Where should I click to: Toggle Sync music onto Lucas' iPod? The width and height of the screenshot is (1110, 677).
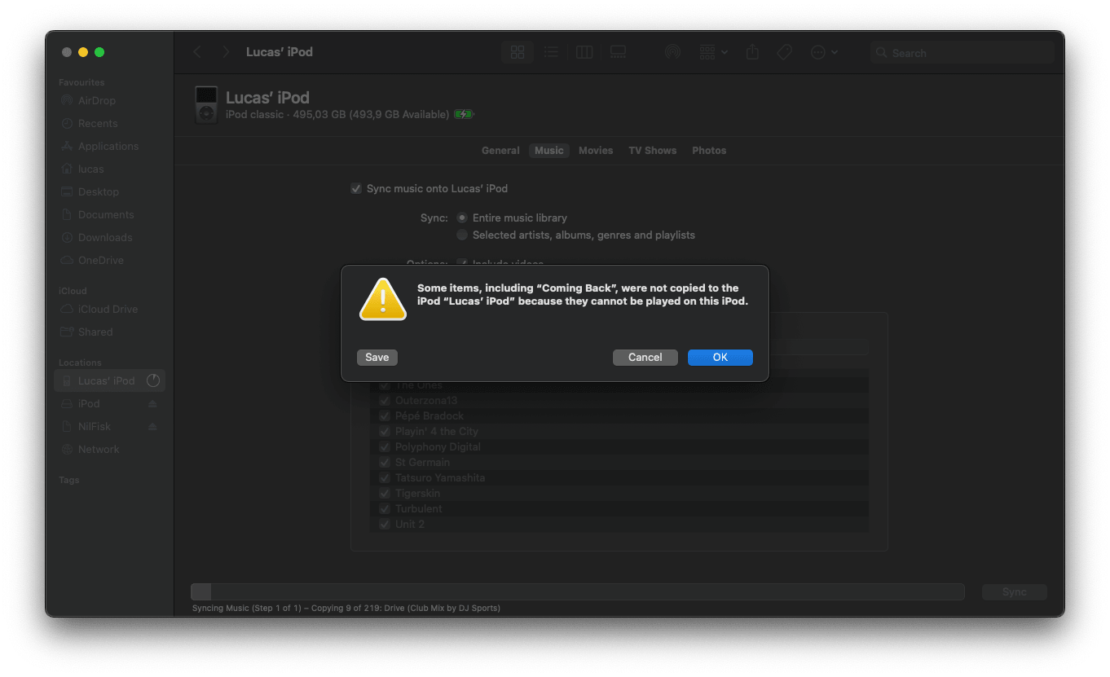[356, 189]
